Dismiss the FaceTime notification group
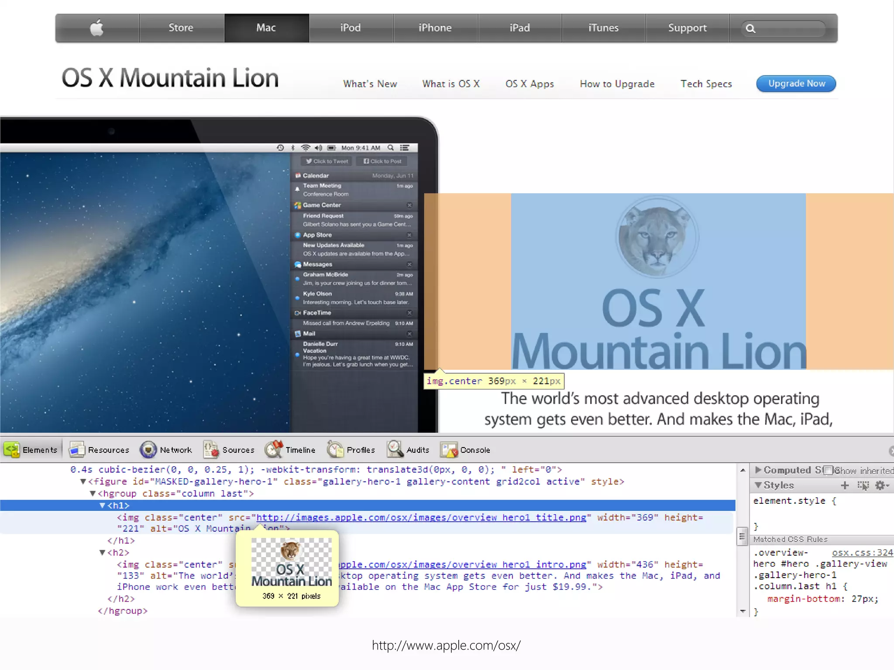 tap(409, 313)
